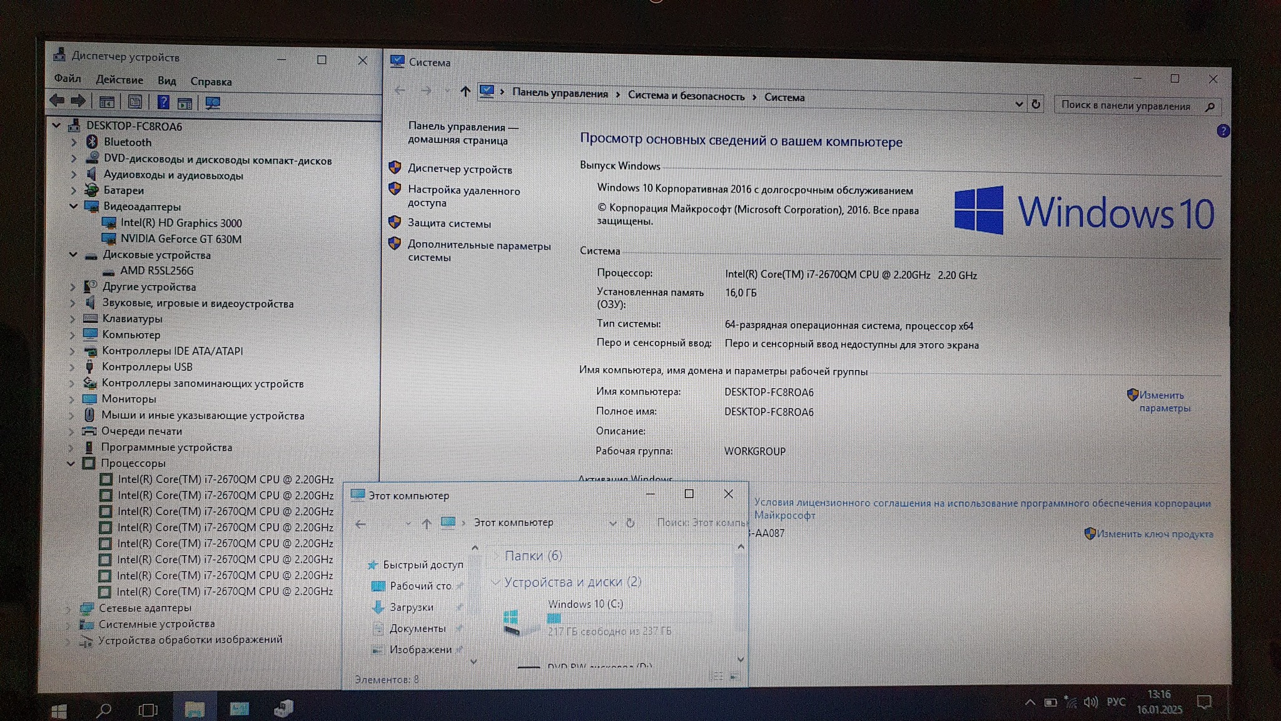Click the Поиск в панели управления search field
The height and width of the screenshot is (721, 1281).
(1126, 106)
